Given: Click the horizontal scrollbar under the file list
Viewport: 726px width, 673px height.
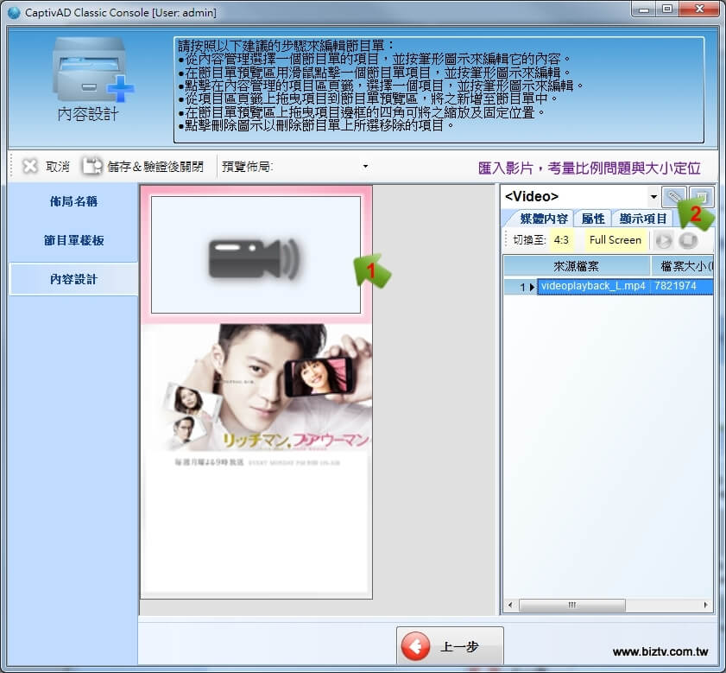Looking at the screenshot, I should tap(608, 606).
